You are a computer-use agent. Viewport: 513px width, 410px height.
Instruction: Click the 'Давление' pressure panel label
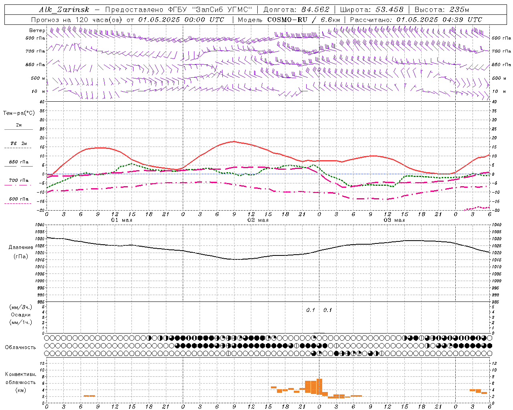pyautogui.click(x=21, y=247)
